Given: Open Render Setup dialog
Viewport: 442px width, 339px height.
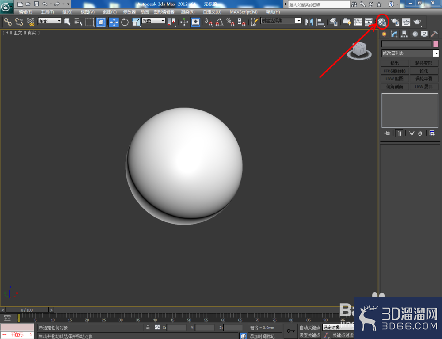Looking at the screenshot, I should [x=395, y=22].
